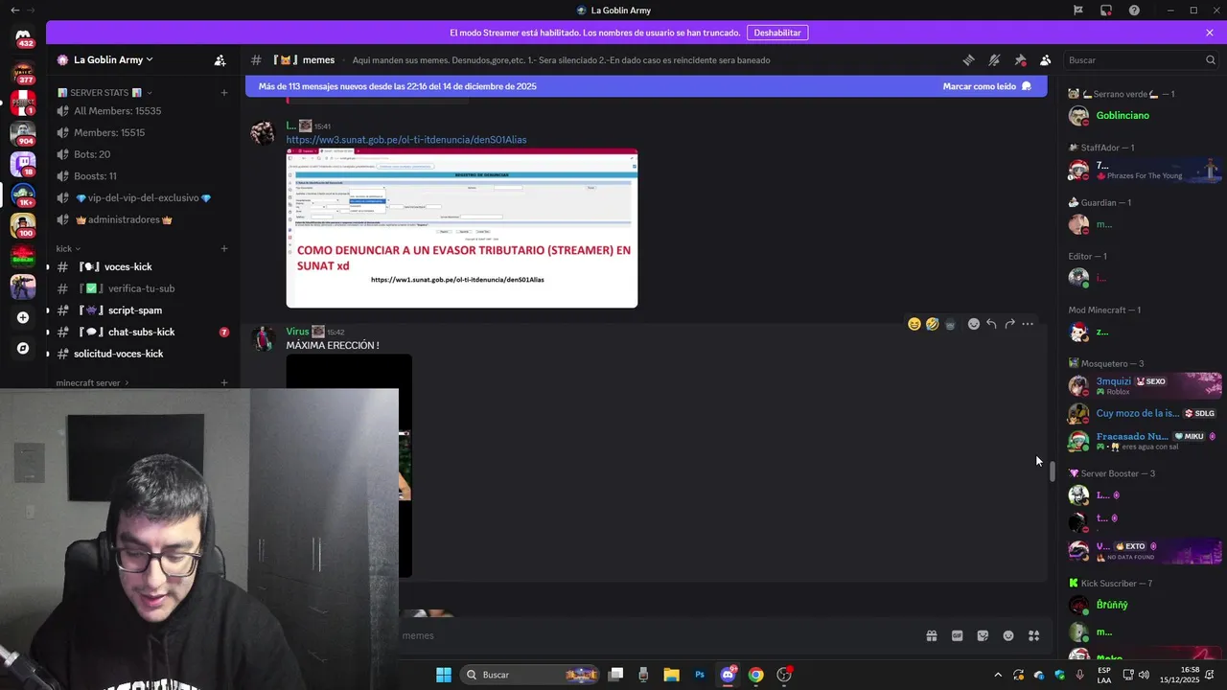Open the emoji picker icon
The height and width of the screenshot is (690, 1227).
click(1008, 635)
